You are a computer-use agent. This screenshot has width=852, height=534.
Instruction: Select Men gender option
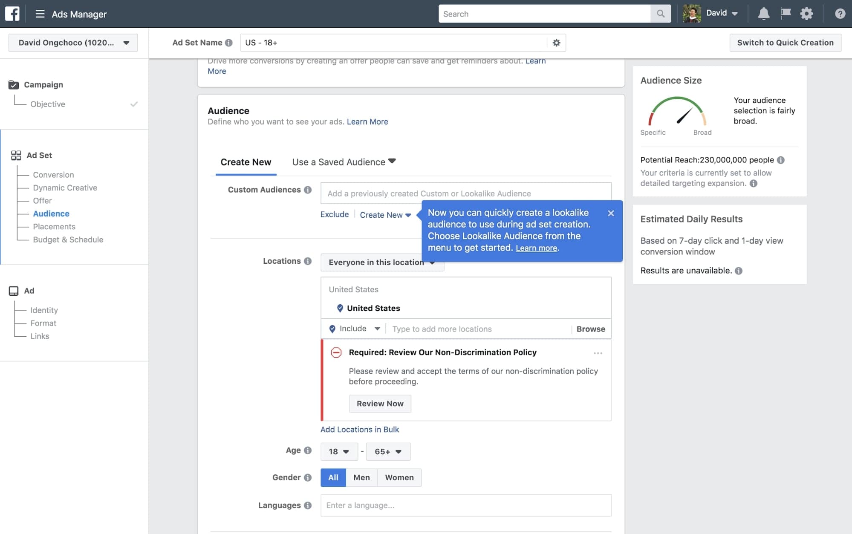(361, 477)
